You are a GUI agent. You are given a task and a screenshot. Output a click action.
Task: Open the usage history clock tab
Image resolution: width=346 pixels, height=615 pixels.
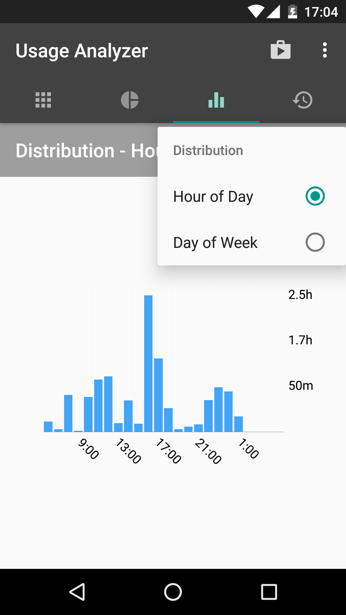[x=303, y=100]
